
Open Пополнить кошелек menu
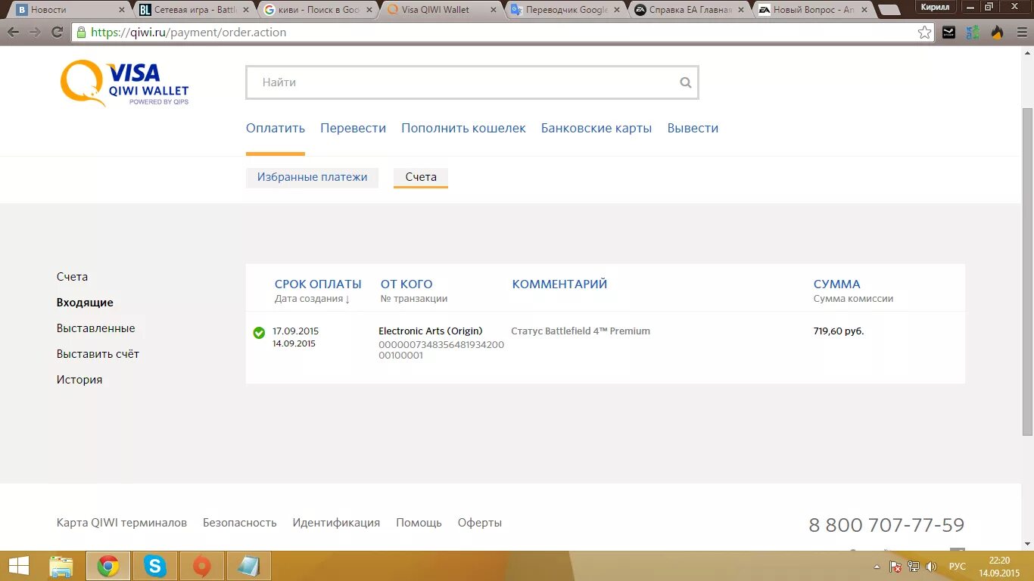point(463,129)
